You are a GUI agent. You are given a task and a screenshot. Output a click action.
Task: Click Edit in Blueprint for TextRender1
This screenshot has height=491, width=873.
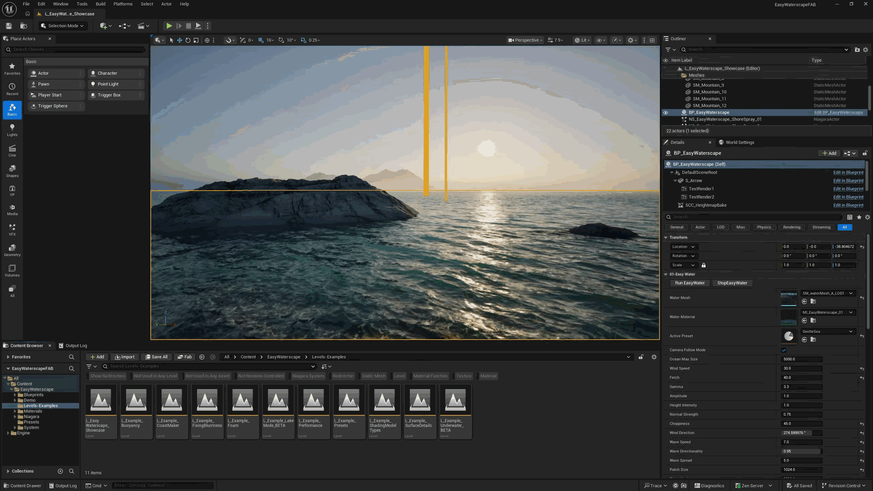(x=848, y=189)
